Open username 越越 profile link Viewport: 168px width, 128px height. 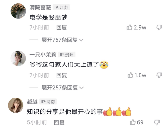coord(32,102)
